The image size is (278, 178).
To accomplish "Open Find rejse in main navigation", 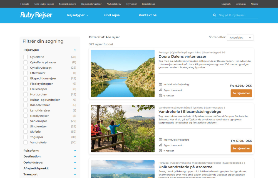I will pyautogui.click(x=111, y=15).
